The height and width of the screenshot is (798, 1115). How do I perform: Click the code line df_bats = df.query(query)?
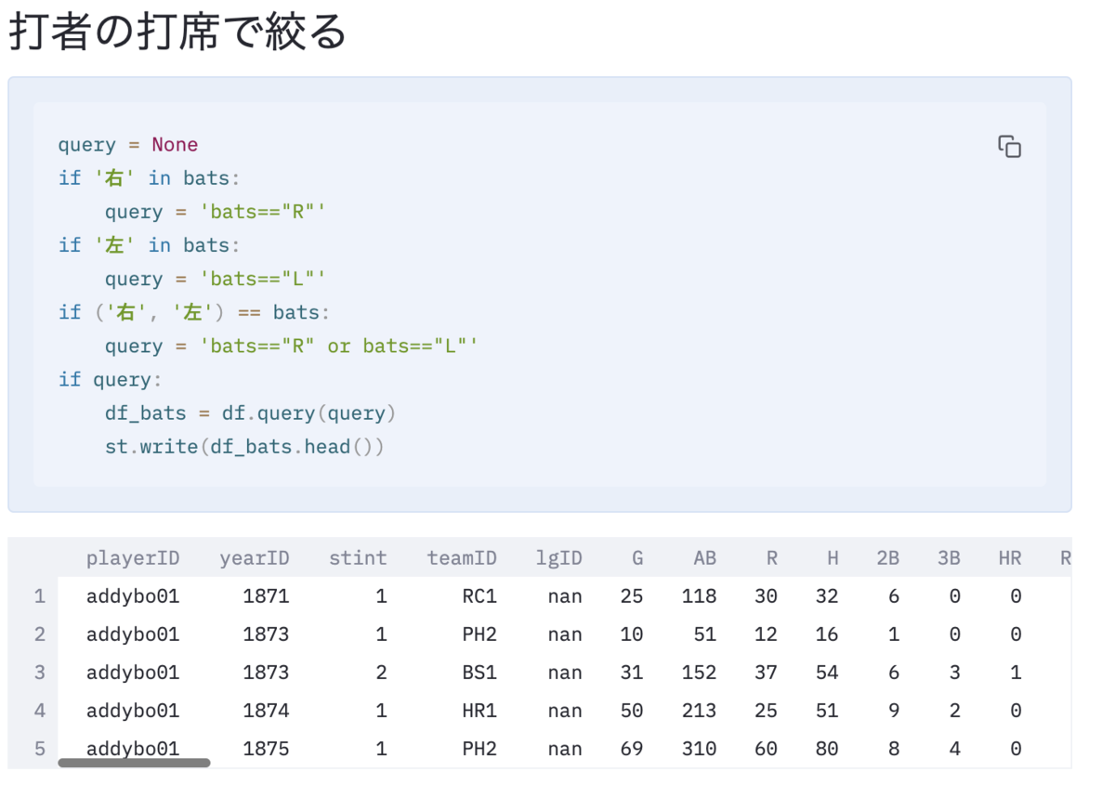[x=250, y=413]
